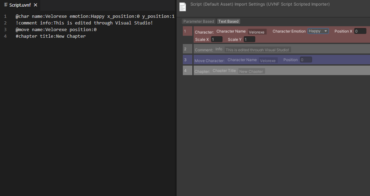Viewport: 370px width, 196px height.
Task: Click the 'Character Emotion' label
Action: click(289, 31)
